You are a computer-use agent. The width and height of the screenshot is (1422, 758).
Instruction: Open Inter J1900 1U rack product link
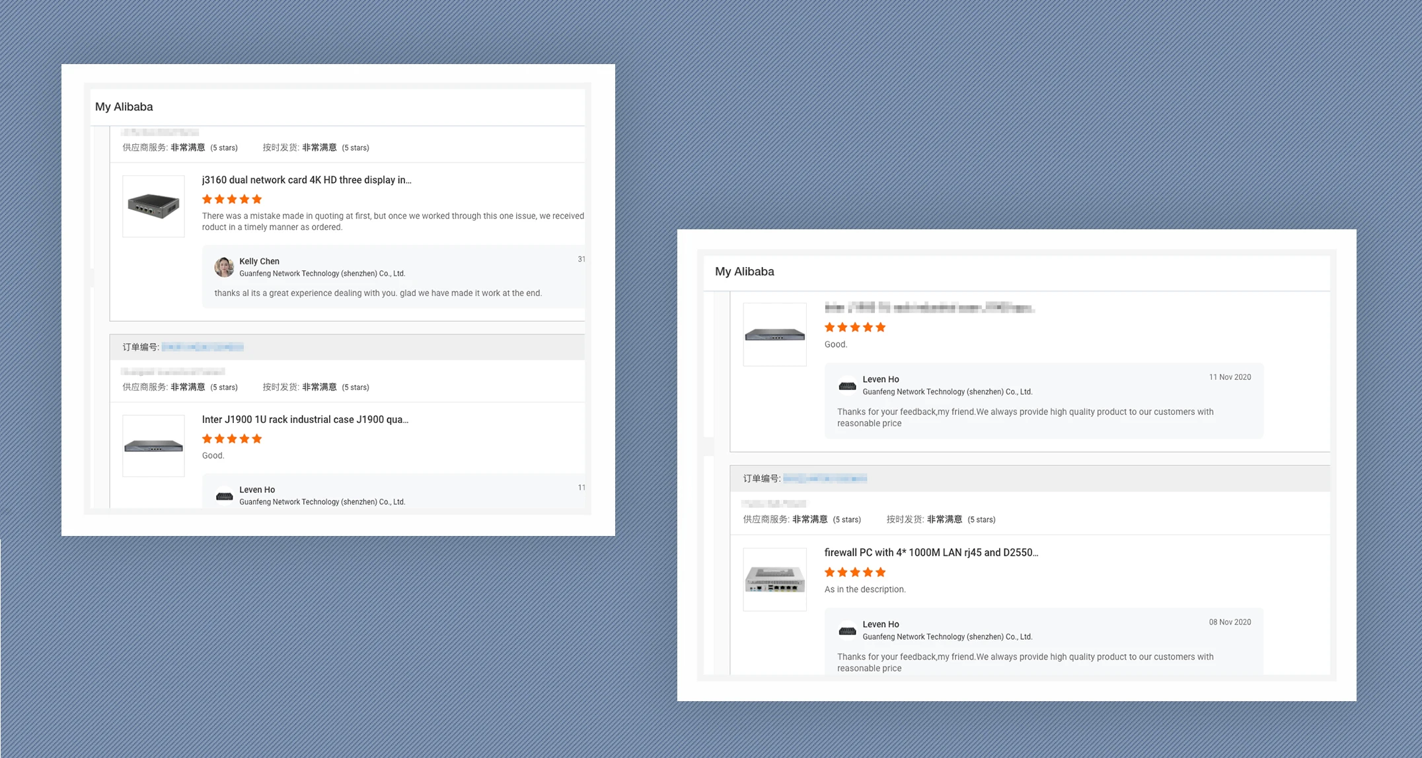coord(305,420)
